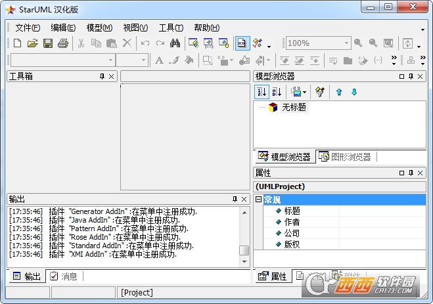Switch to the 图形浏览器 tab

pyautogui.click(x=345, y=157)
